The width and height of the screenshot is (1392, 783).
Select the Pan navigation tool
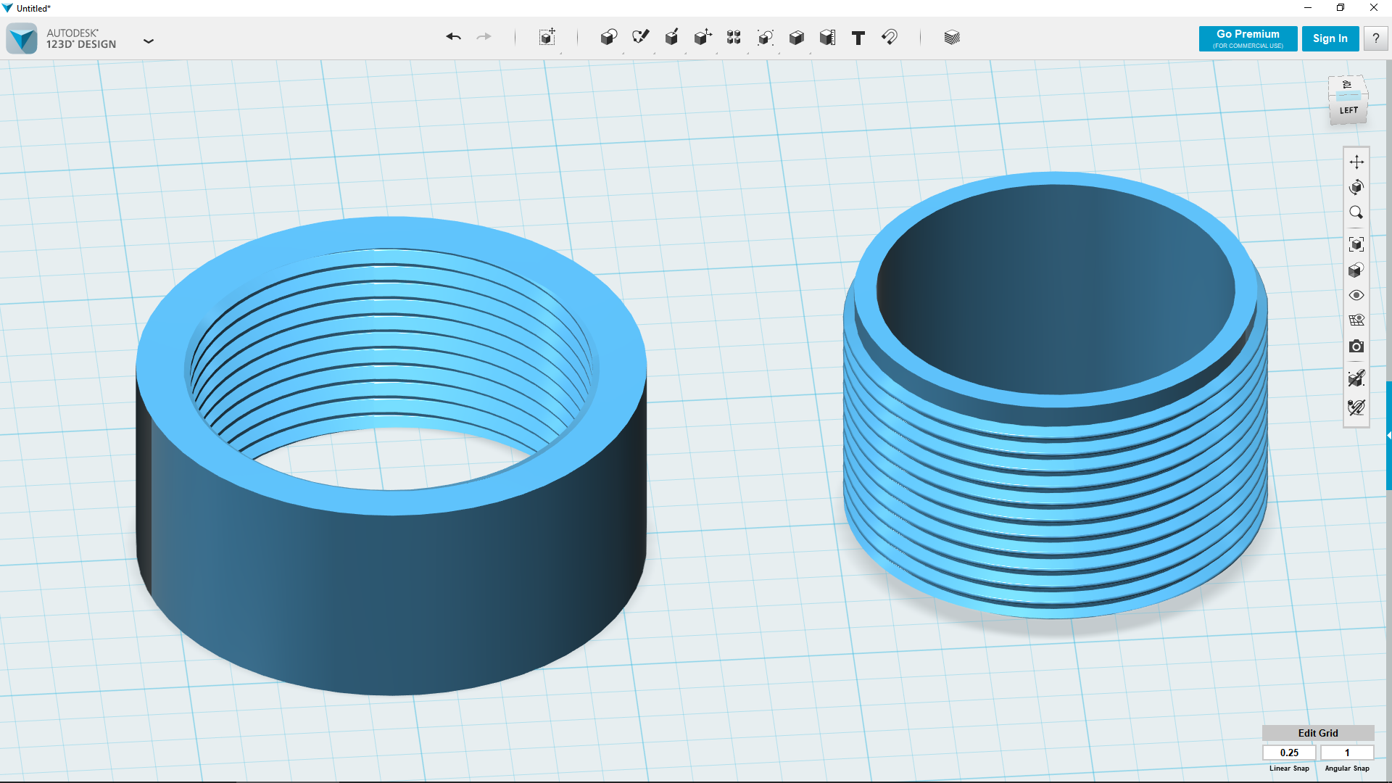pos(1356,162)
